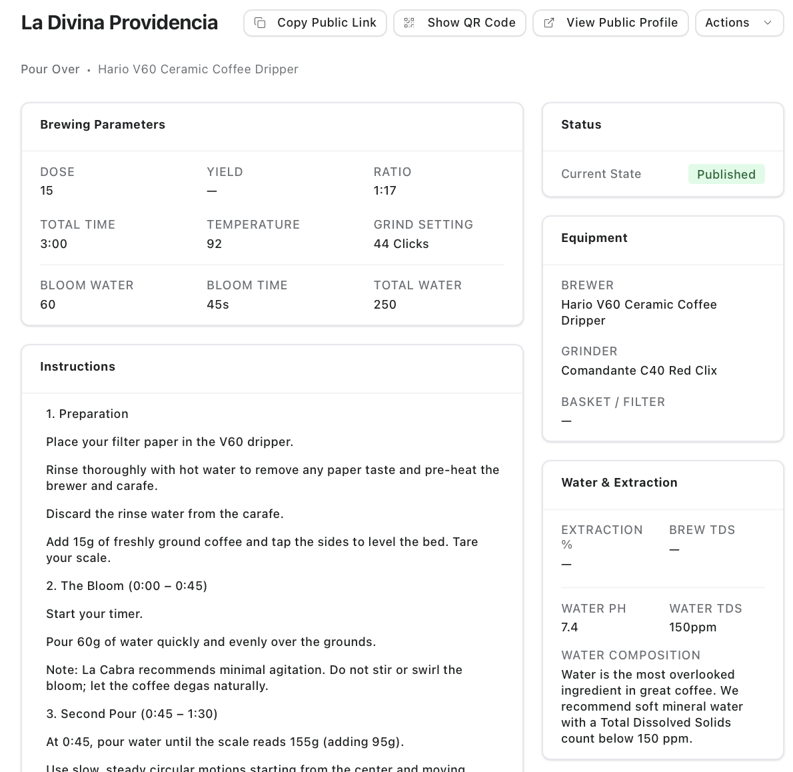Open the Pour Over breadcrumb link
Image resolution: width=793 pixels, height=772 pixels.
pyautogui.click(x=50, y=69)
